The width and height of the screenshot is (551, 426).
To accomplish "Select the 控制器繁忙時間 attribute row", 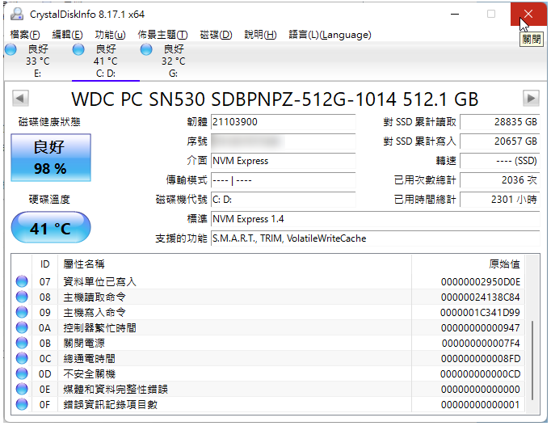I will [x=268, y=327].
